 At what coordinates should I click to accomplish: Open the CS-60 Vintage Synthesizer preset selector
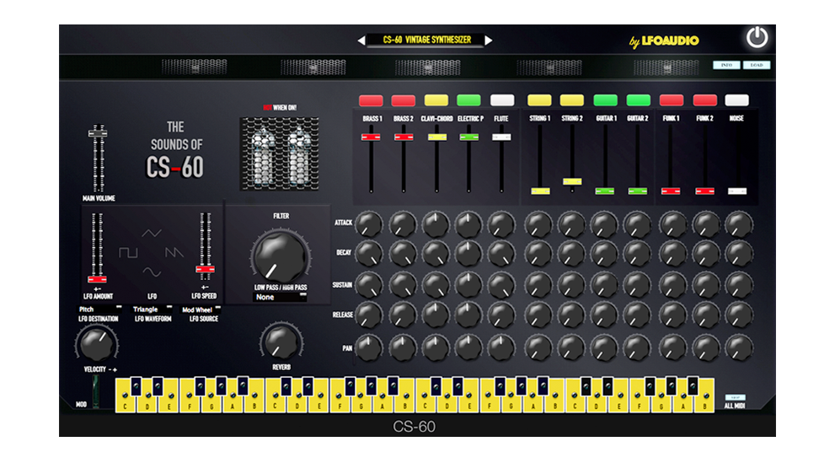point(426,40)
